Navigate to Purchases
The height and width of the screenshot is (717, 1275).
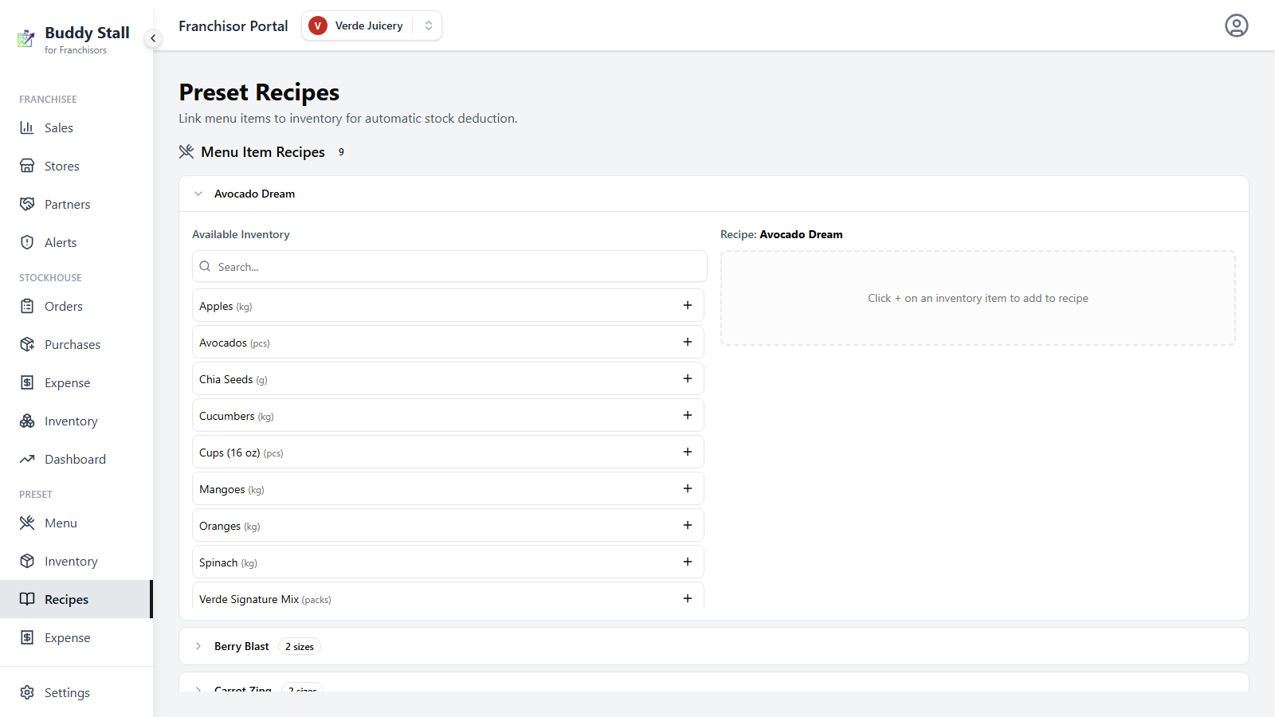[x=76, y=344]
